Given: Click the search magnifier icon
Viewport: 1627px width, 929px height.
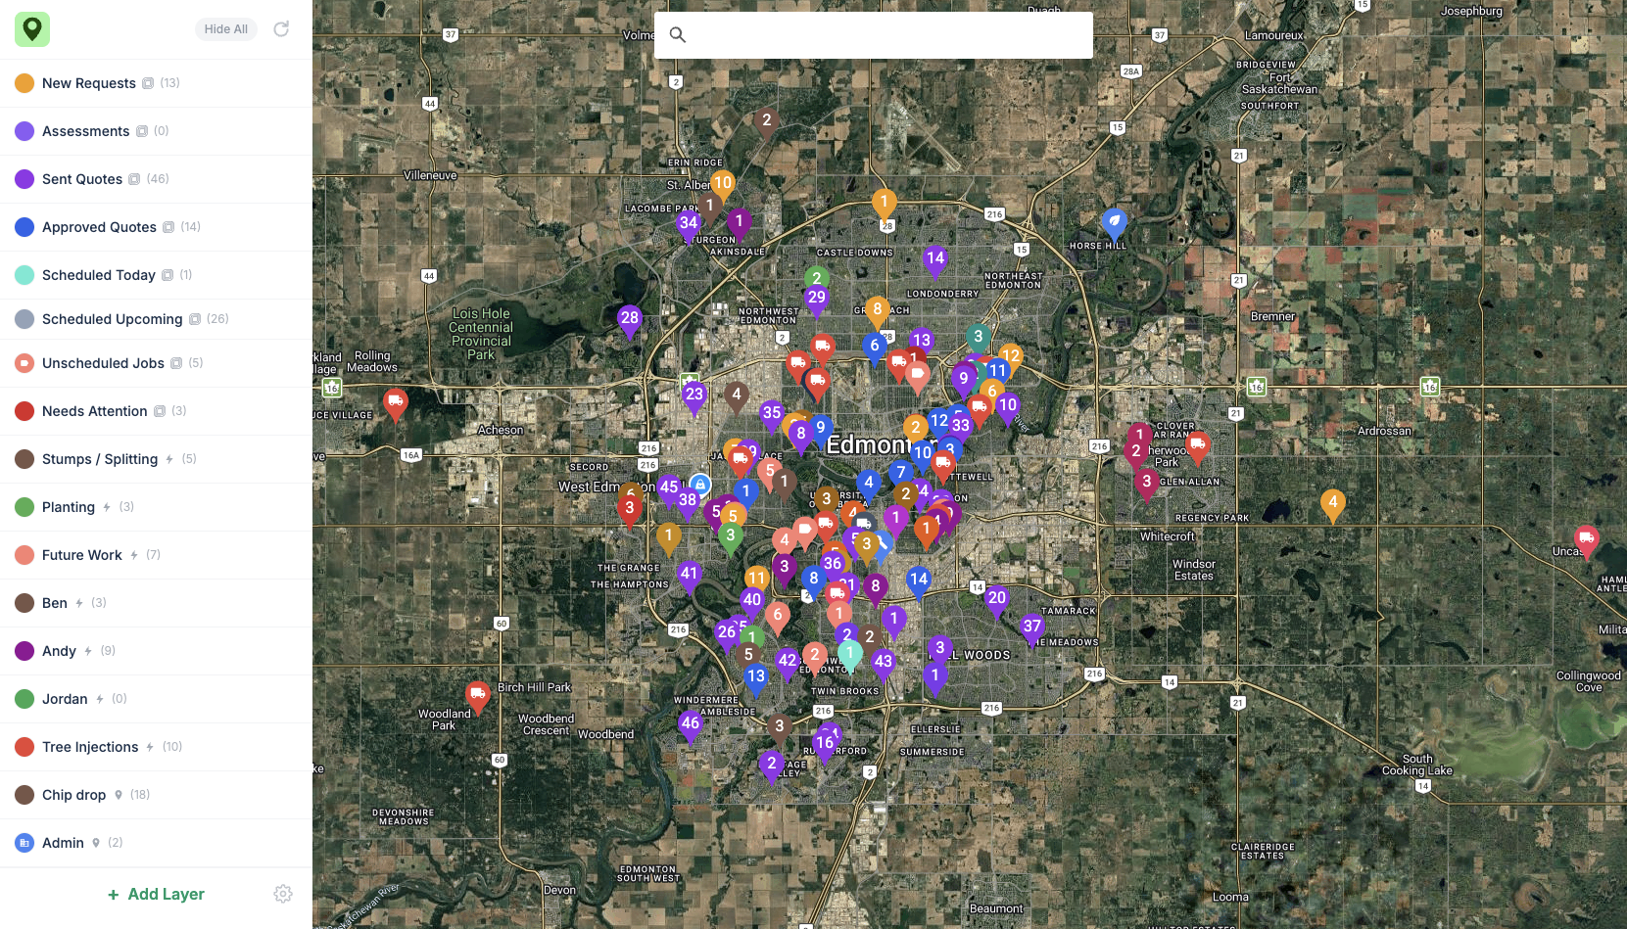Looking at the screenshot, I should point(677,35).
